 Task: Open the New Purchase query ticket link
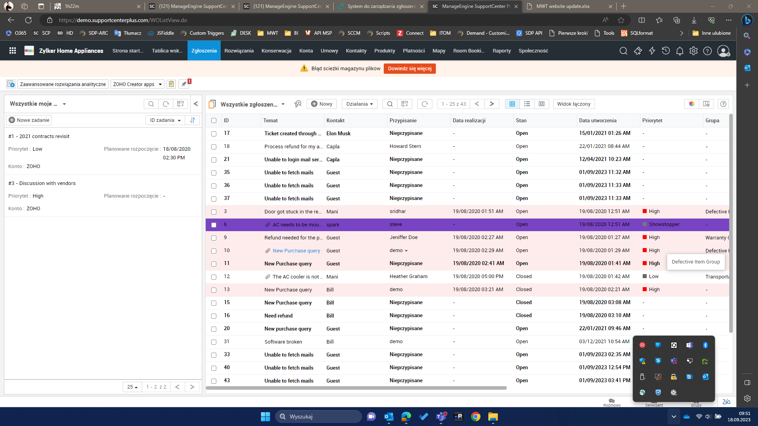point(296,250)
